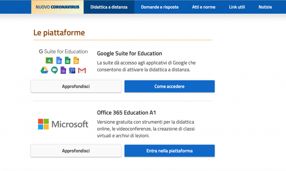This screenshot has height=171, width=286.
Task: Open the Atti e norme menu item
Action: pyautogui.click(x=204, y=7)
